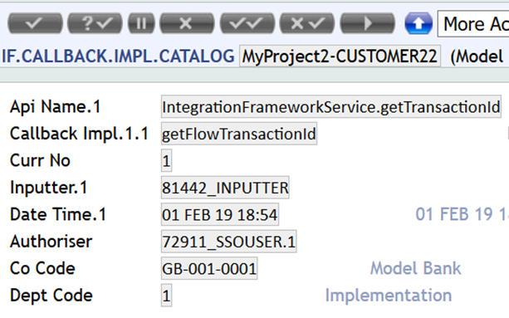
Task: Click the Authoriser 72911_SSOUSER.1 field
Action: coord(228,242)
